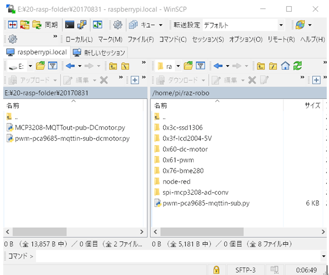Viewport: 329px width, 275px height.
Task: Click the remote panel horizontal scrollbar
Action: click(239, 232)
